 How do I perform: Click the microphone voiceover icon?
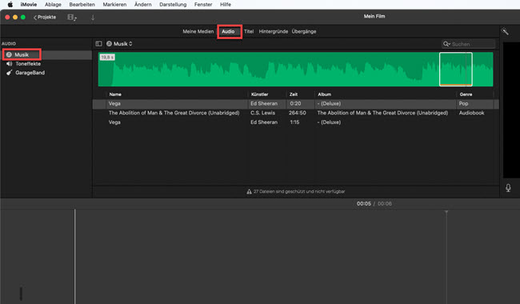(508, 188)
